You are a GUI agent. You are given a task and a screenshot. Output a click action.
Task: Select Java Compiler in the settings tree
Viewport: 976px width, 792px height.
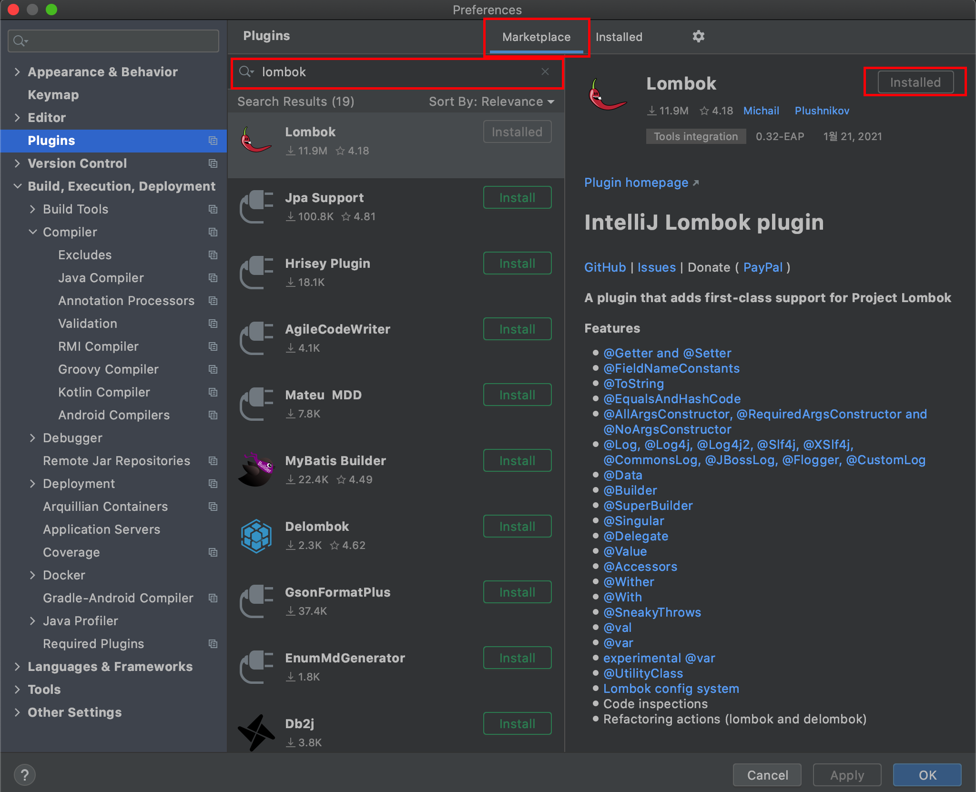click(x=101, y=278)
